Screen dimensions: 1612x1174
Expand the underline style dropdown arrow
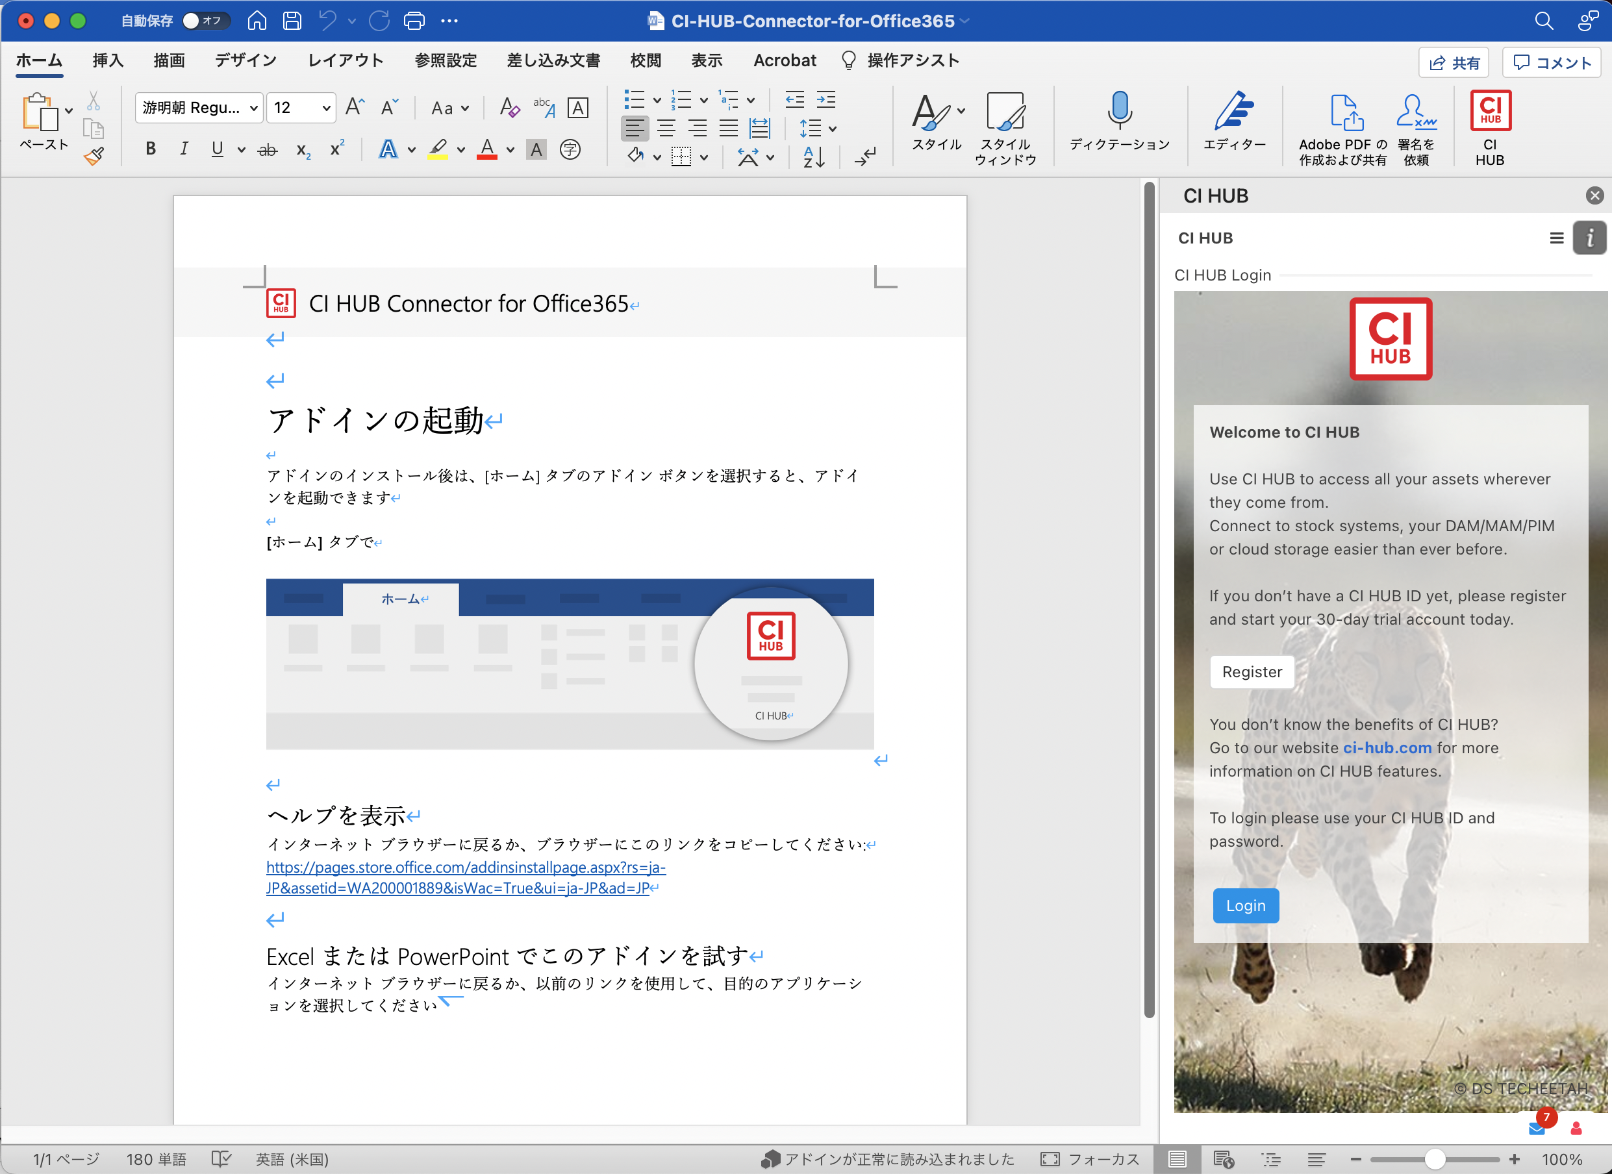[x=242, y=149]
